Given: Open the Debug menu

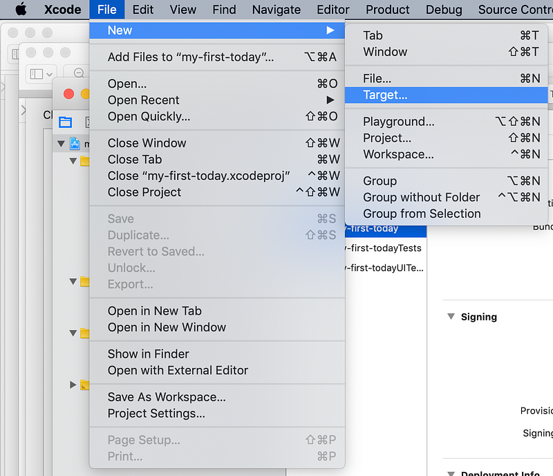Looking at the screenshot, I should pyautogui.click(x=444, y=10).
